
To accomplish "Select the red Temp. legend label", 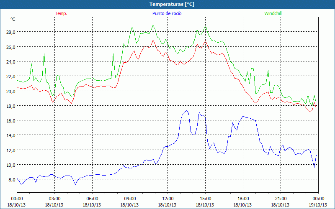I will tap(61, 13).
